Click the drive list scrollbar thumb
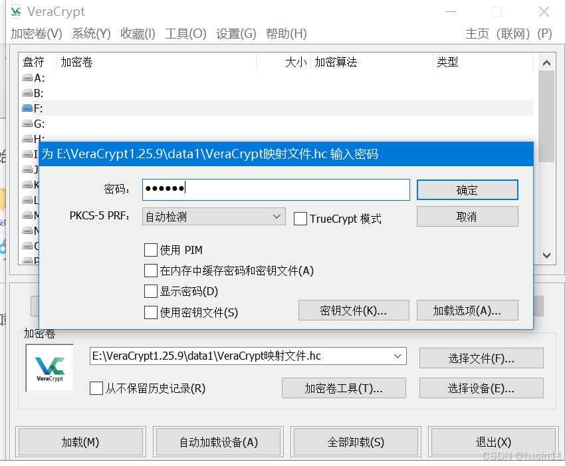The width and height of the screenshot is (565, 466). coord(546,116)
